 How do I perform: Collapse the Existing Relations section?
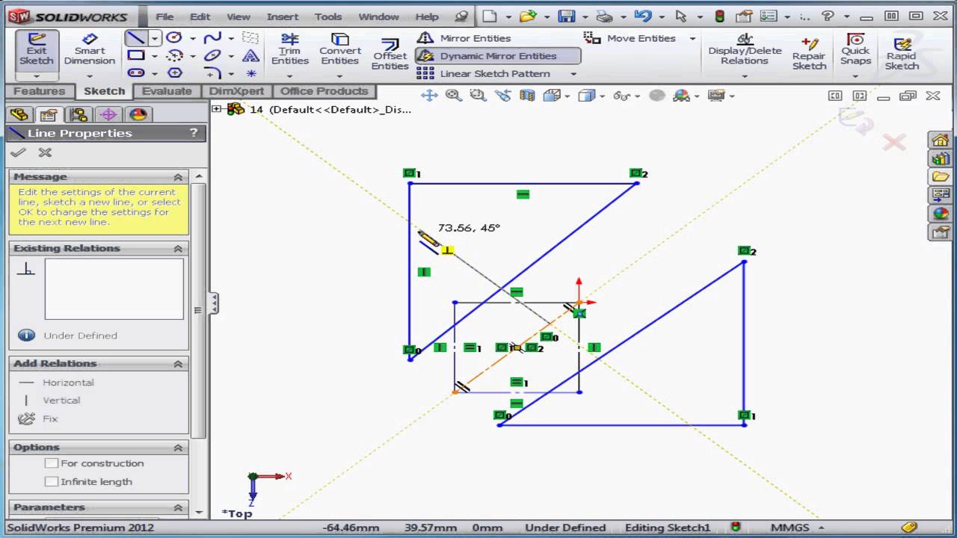[x=178, y=248]
